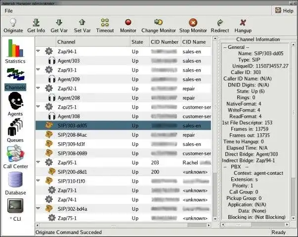Viewport: 298px width, 237px height.
Task: Click the 'Originate Command Succeded' status bar message
Action: coord(69,232)
